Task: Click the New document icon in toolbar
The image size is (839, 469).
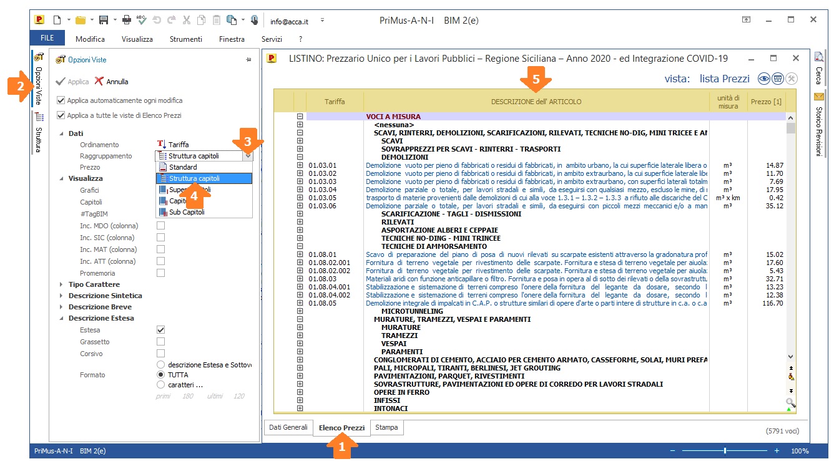Action: tap(57, 20)
